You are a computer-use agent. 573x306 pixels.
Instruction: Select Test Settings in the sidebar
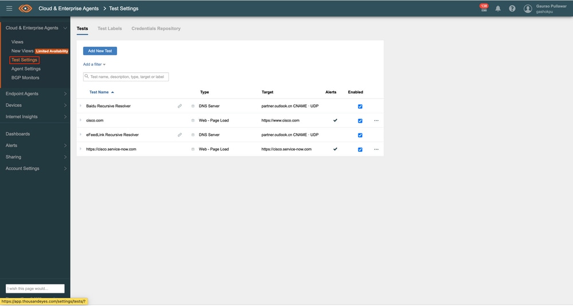[24, 60]
